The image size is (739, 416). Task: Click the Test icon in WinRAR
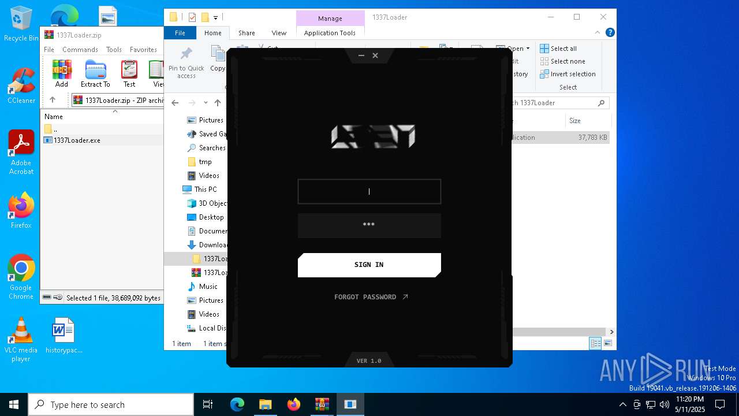coord(129,73)
